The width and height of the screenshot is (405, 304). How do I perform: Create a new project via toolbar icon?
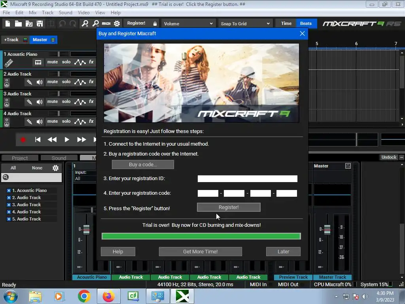(8, 24)
